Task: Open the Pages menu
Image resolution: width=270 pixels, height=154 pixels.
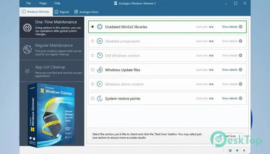Action: click(43, 3)
